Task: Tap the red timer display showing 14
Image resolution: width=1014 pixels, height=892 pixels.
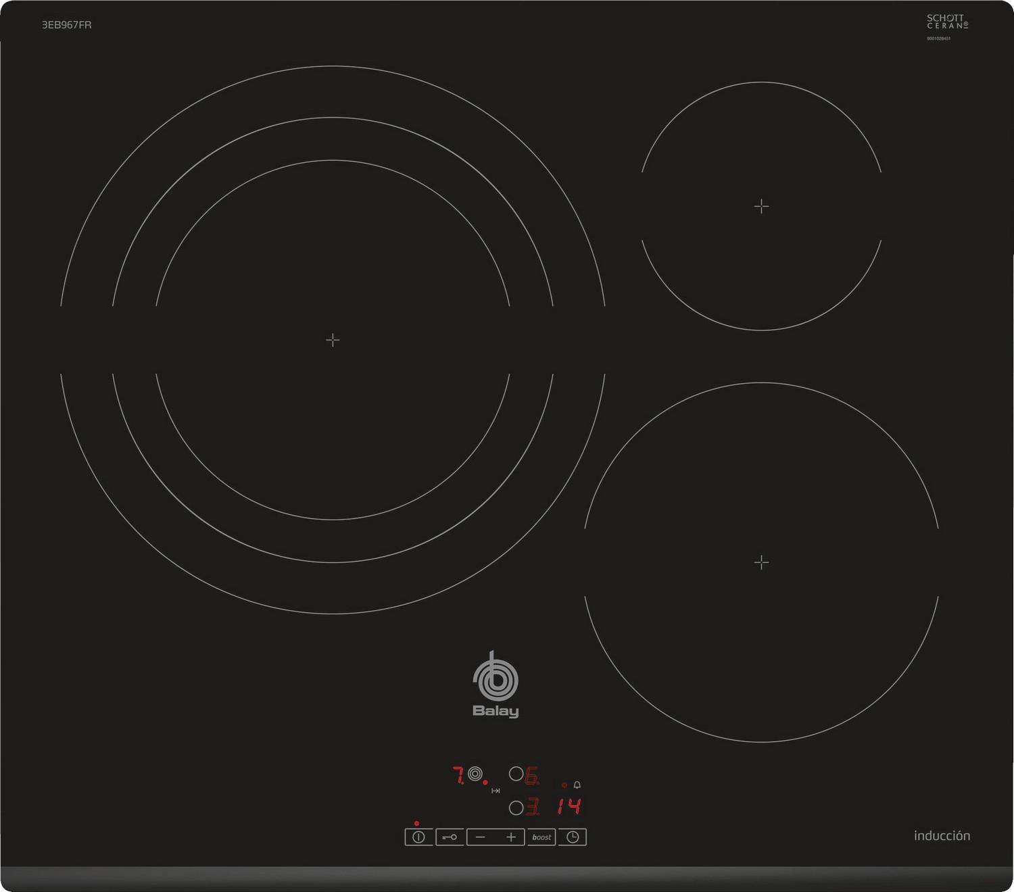Action: [569, 806]
